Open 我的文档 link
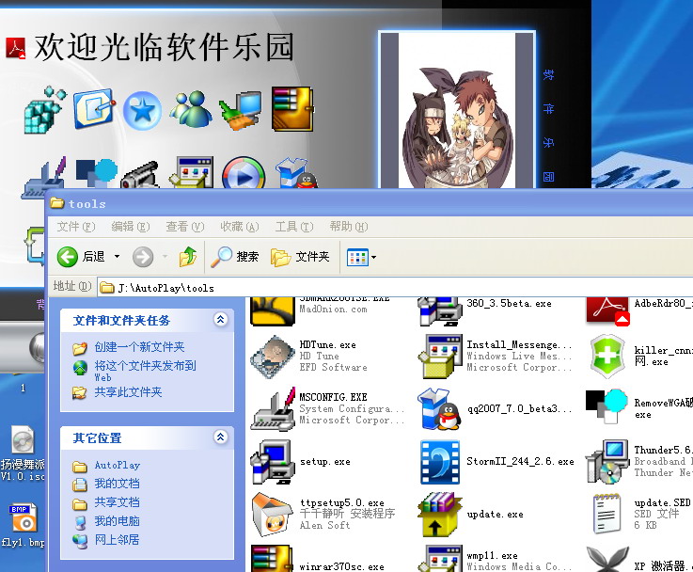This screenshot has height=572, width=693. pyautogui.click(x=117, y=484)
